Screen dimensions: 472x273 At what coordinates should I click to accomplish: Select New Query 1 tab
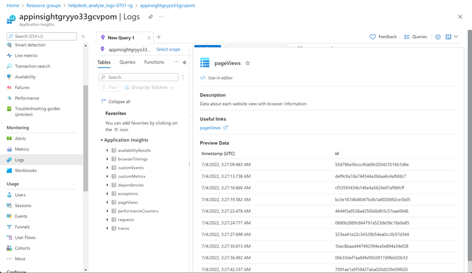click(121, 38)
